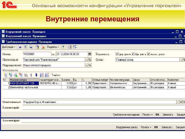Screen dimensions: 185x139
Task: Click the green plus copy-row icon
Action: click(x=11, y=75)
